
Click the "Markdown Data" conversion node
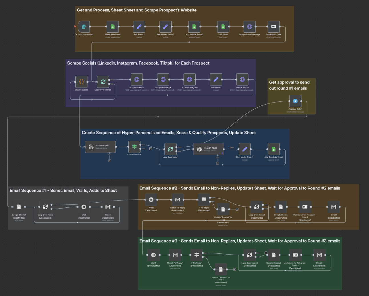[x=273, y=27]
